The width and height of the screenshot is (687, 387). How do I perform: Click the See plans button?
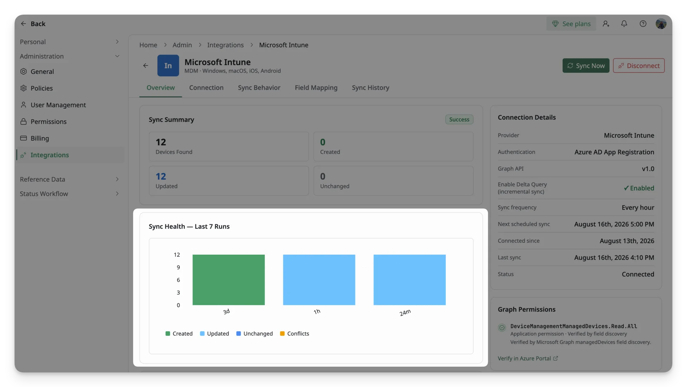[x=571, y=24]
